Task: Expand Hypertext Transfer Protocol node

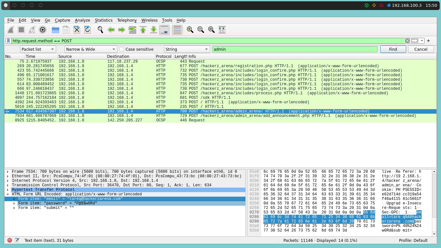Action: coord(8,190)
